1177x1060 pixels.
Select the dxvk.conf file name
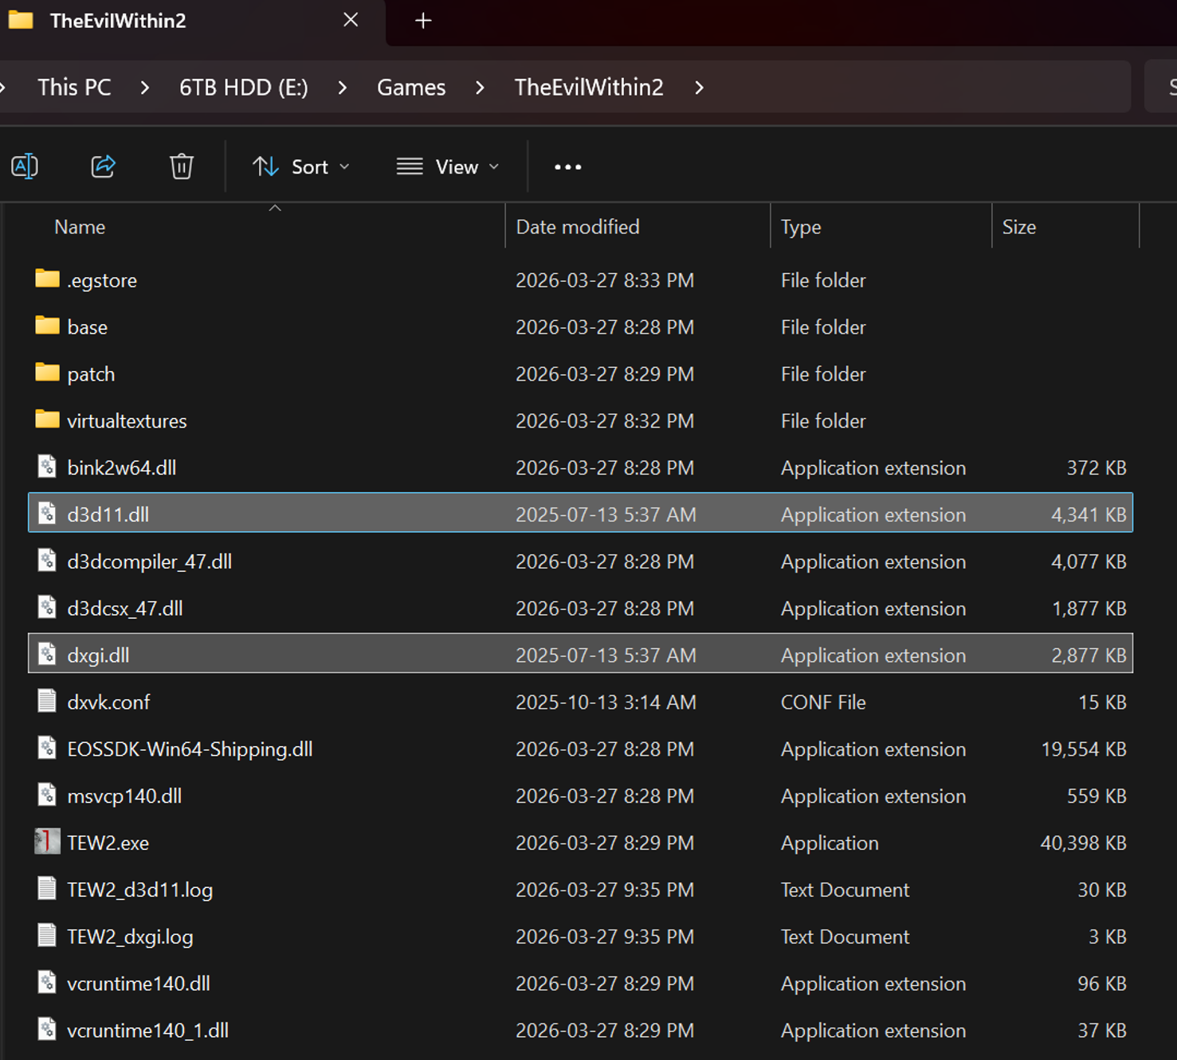click(x=108, y=702)
